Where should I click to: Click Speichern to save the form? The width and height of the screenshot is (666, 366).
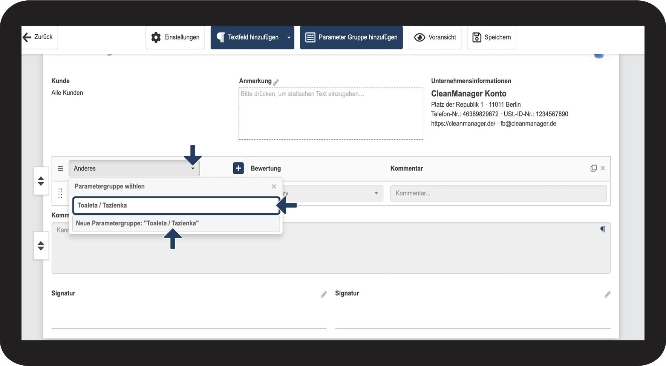tap(491, 37)
